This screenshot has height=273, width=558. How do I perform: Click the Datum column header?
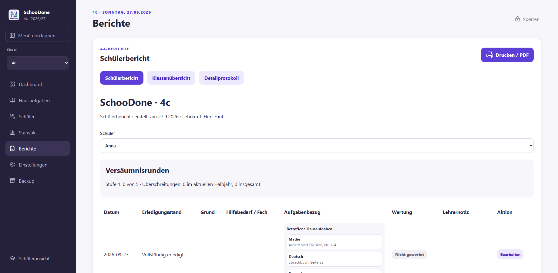tap(111, 212)
